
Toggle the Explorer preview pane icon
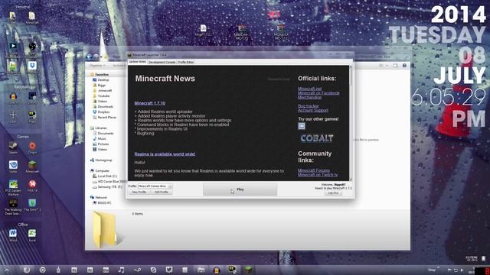tap(395, 66)
